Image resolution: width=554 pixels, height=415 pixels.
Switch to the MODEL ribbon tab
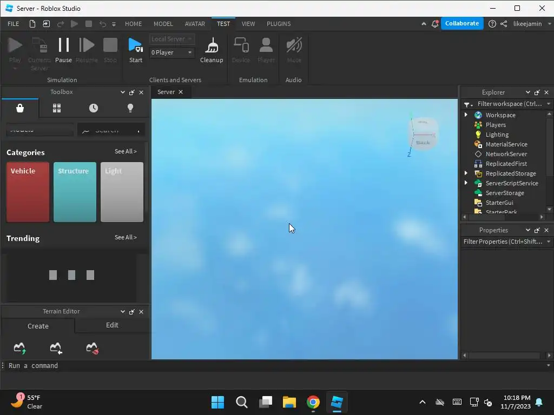coord(163,24)
